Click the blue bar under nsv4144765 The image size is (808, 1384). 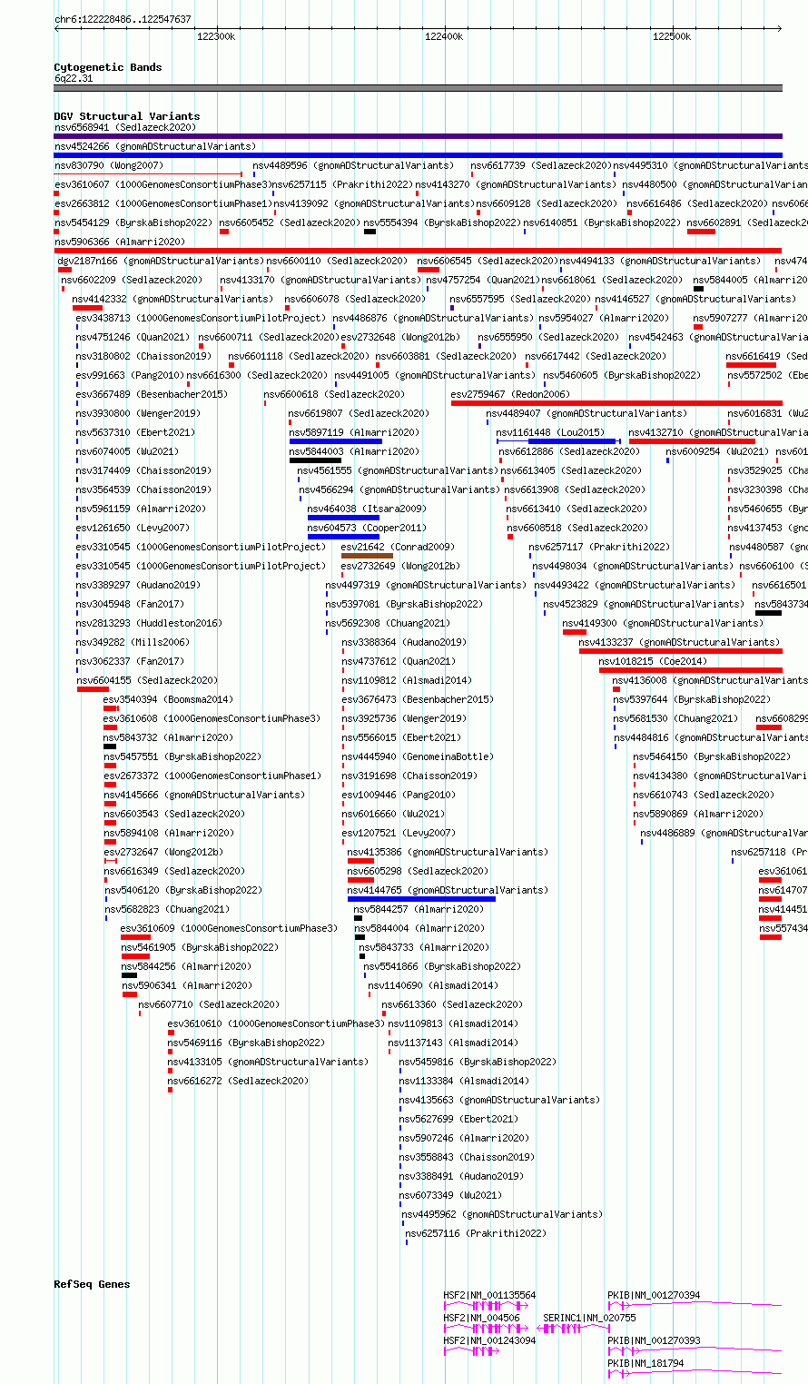(x=421, y=899)
